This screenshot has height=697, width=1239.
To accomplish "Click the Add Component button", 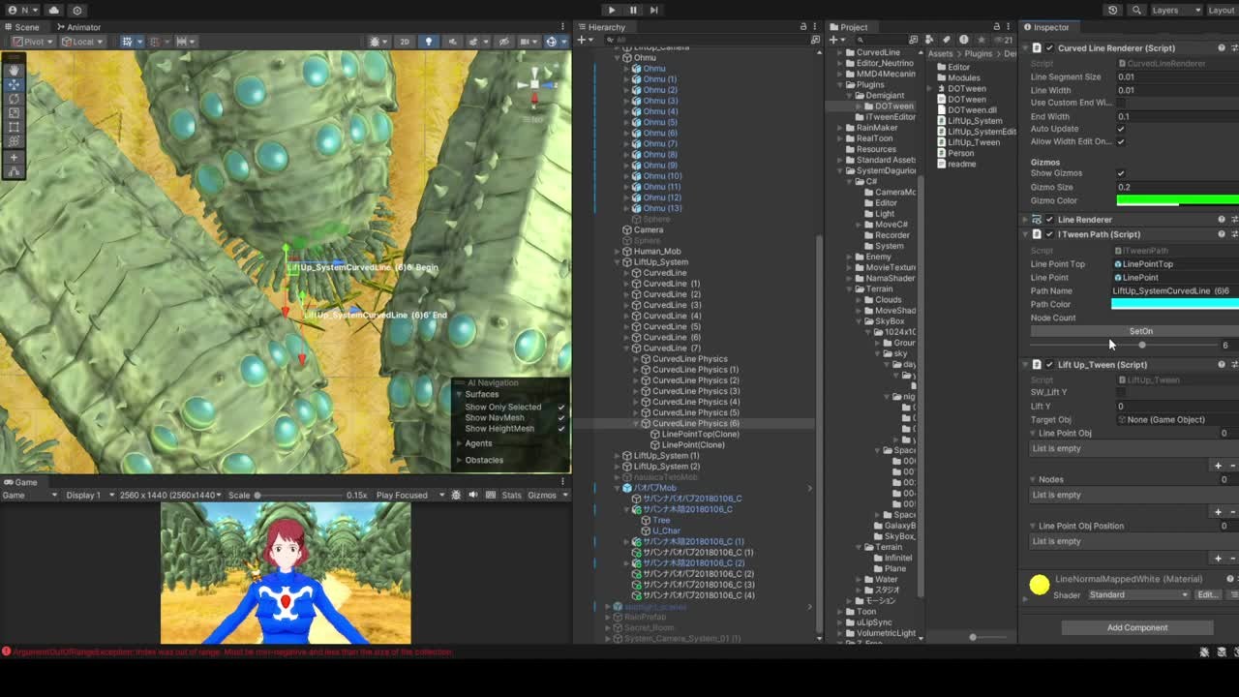I will click(1136, 627).
